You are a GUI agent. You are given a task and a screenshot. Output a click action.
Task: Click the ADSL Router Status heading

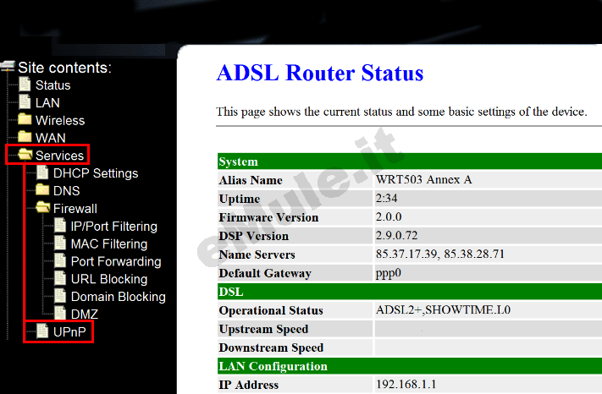click(x=320, y=73)
